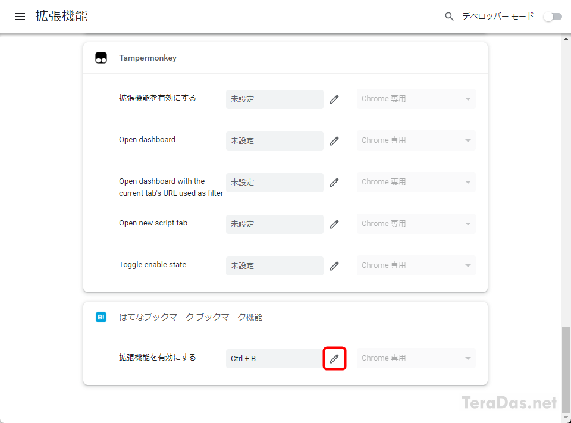Click the Tampermonkey extension icon

coord(101,58)
